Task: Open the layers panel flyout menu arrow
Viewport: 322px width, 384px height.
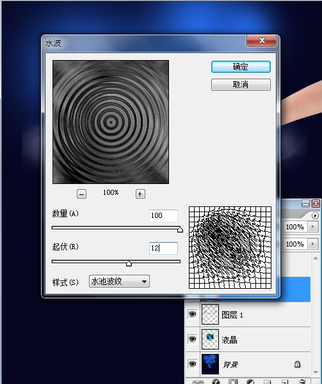Action: coord(315,215)
